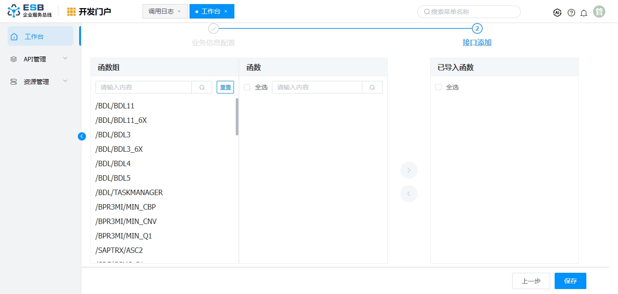The width and height of the screenshot is (618, 294).
Task: Switch to the 调用日志 tab
Action: click(x=161, y=11)
